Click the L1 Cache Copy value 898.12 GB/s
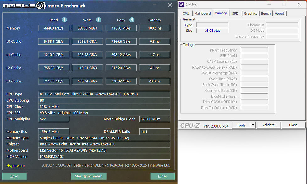Viewport: 307px width, 184px height. [x=121, y=55]
